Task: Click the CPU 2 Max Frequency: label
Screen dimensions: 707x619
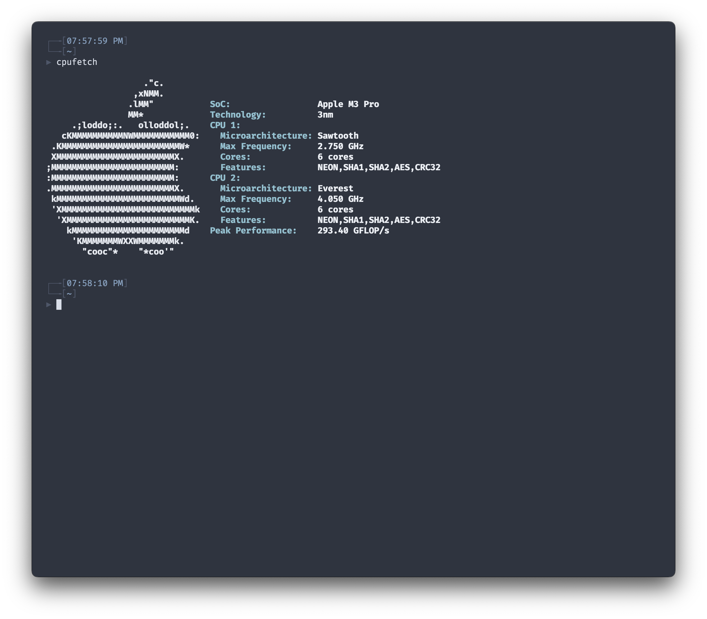Action: [256, 199]
